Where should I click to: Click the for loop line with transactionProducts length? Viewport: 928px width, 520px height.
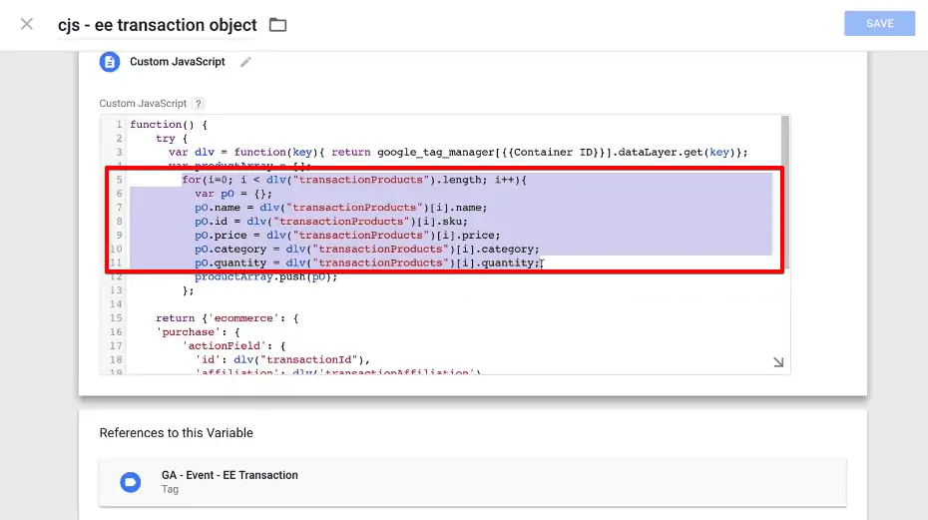tap(354, 180)
